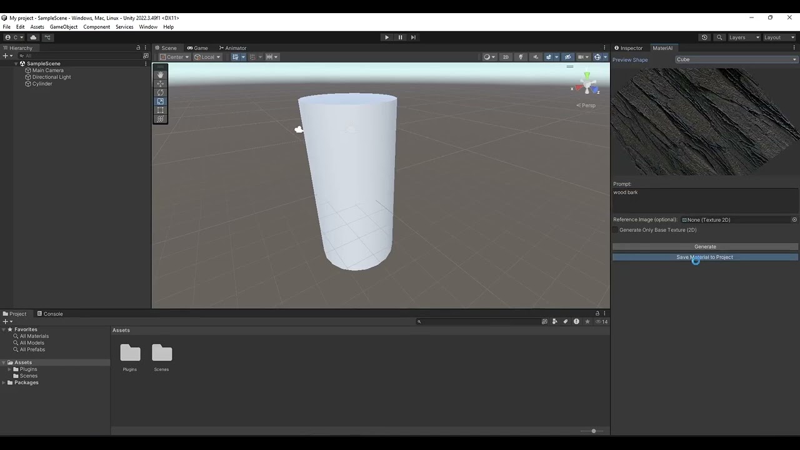Image resolution: width=800 pixels, height=450 pixels.
Task: Open the GameObject menu
Action: [64, 27]
